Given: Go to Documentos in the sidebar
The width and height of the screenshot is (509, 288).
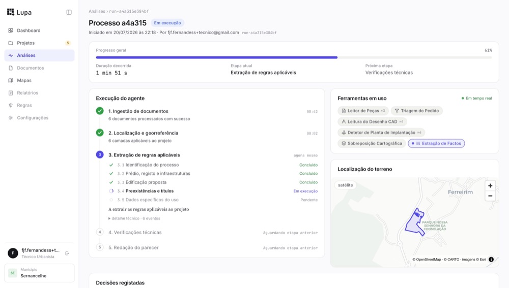Looking at the screenshot, I should [39, 68].
